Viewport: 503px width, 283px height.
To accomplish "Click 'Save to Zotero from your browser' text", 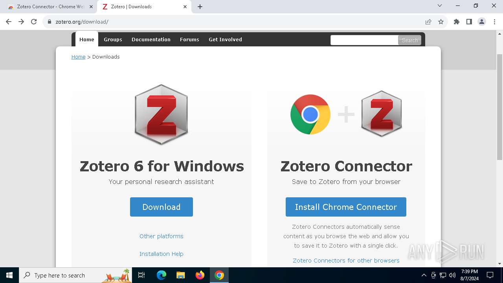I will [346, 182].
